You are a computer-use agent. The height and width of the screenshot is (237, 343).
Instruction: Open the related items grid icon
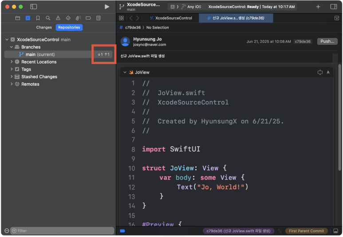pyautogui.click(x=122, y=18)
